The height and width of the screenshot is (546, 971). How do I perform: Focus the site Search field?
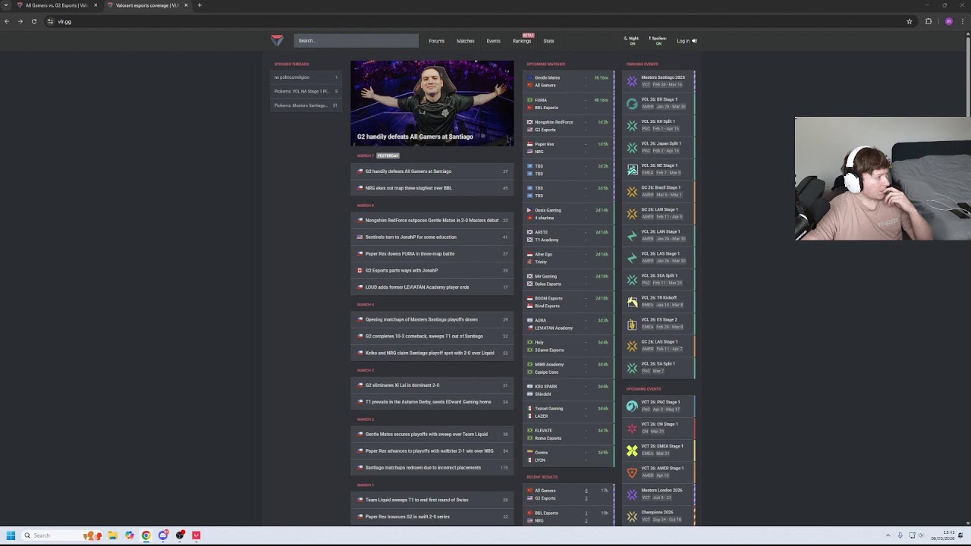click(x=356, y=41)
